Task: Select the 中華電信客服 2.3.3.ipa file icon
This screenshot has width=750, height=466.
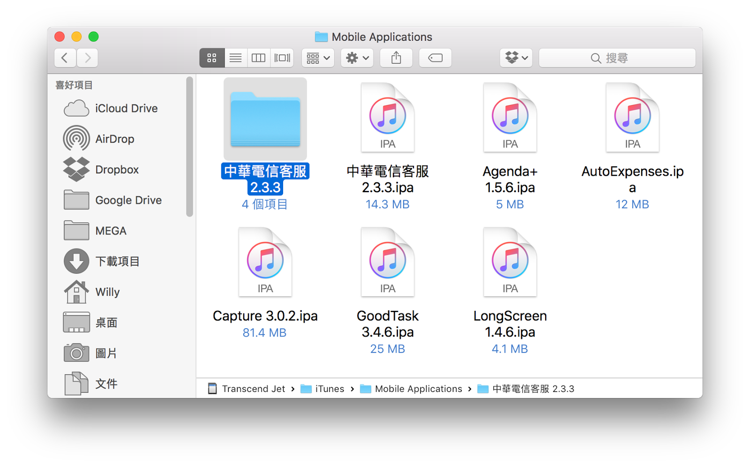Action: click(x=388, y=117)
